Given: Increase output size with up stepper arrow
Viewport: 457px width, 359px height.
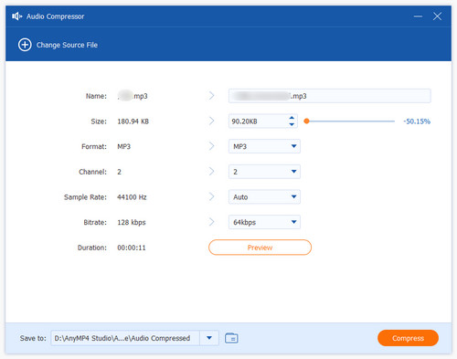Looking at the screenshot, I should 292,118.
